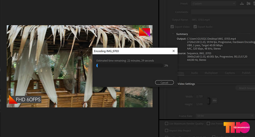Close the Encoding IMG_0703 dialog

[x=173, y=51]
